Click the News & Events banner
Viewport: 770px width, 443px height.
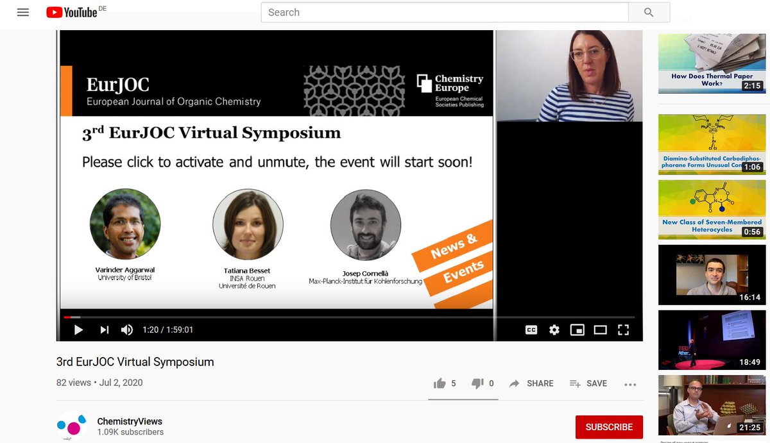click(x=452, y=264)
